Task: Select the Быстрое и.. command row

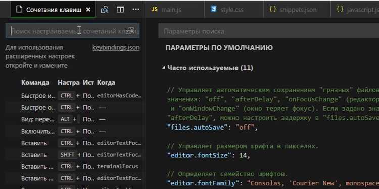Action: (x=74, y=96)
